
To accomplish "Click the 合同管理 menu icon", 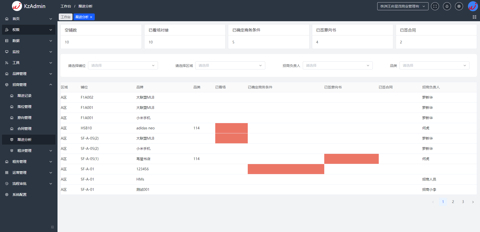I will click(x=12, y=129).
